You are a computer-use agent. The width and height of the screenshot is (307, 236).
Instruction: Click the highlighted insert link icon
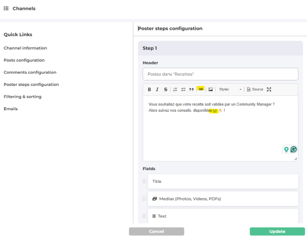point(201,89)
